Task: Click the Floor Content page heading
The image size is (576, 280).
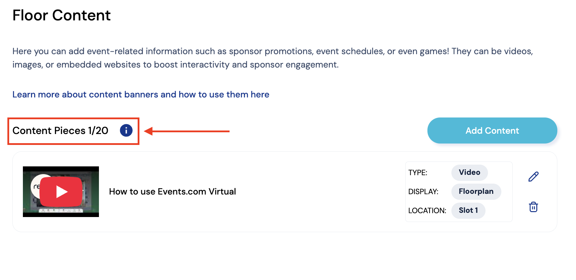Action: (62, 15)
